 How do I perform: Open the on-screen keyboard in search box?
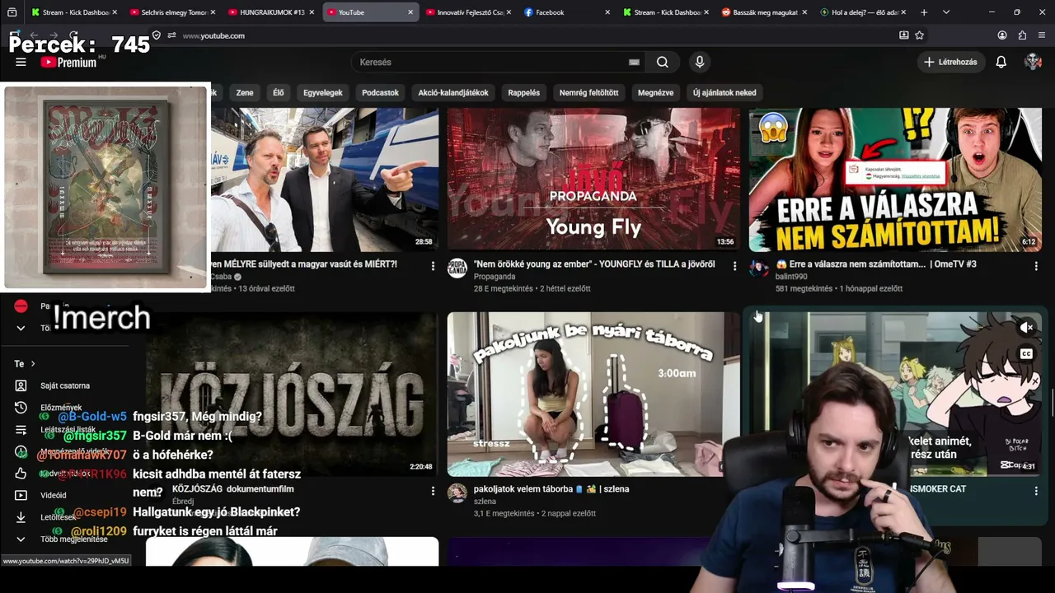(634, 62)
